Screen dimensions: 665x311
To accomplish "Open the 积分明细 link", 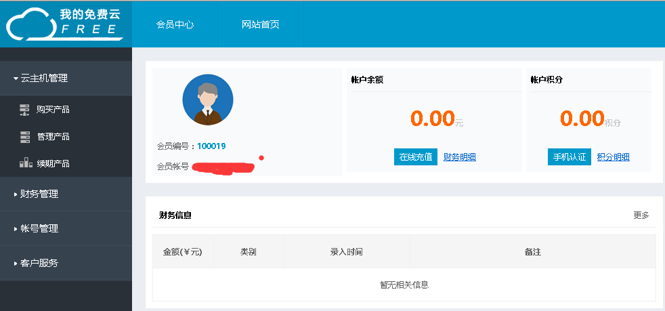I will (614, 157).
